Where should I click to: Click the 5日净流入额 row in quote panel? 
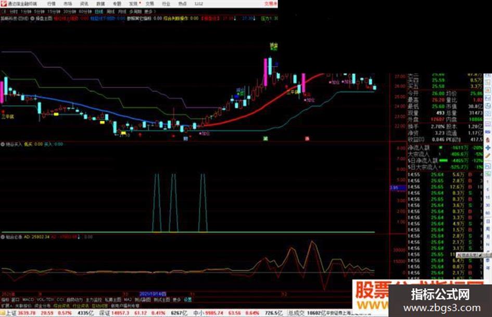pos(446,160)
